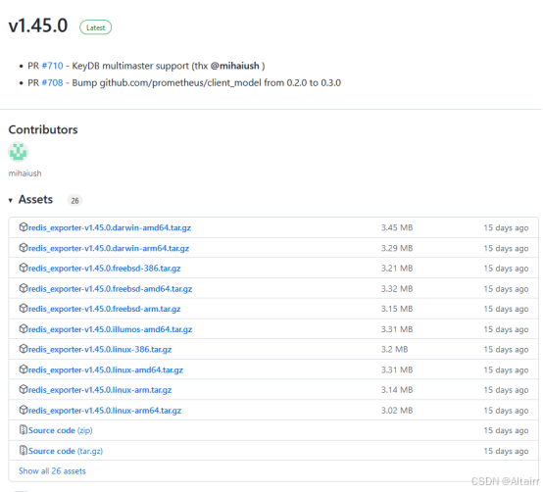The image size is (543, 492).
Task: Download redis_exporter-v1.45.0.darwin-arm64.tar.gz
Action: point(109,248)
